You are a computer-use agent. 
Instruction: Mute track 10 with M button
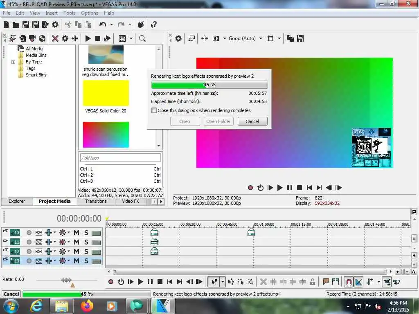77,233
